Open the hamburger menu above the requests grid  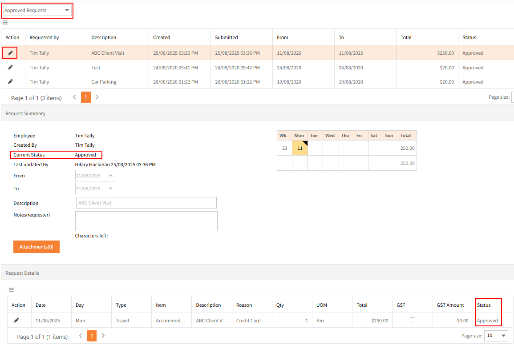(x=5, y=23)
